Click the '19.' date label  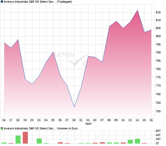tap(25, 120)
